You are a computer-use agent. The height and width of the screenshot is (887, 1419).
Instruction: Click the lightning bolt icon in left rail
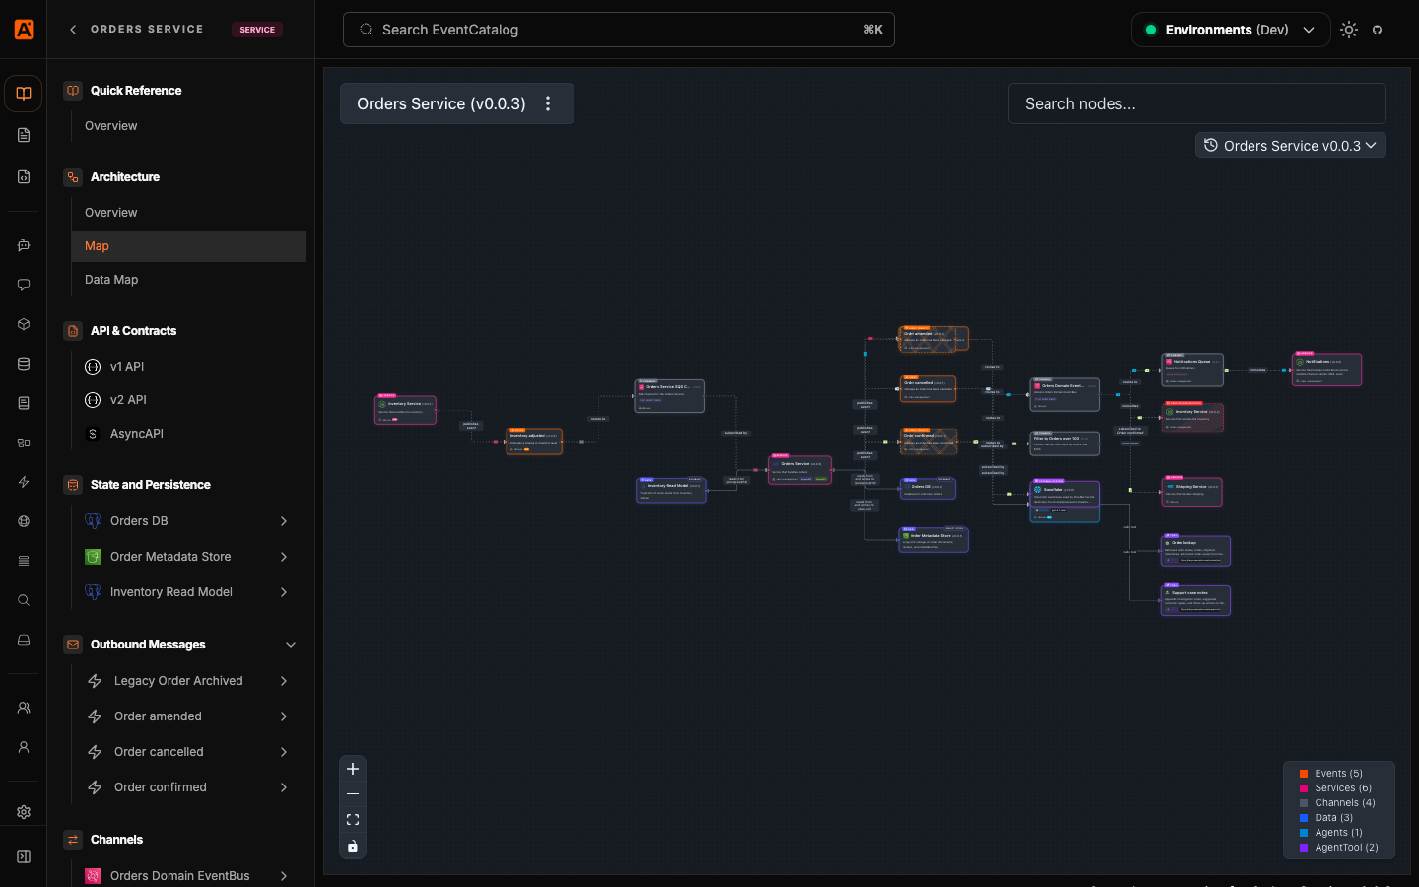tap(24, 482)
